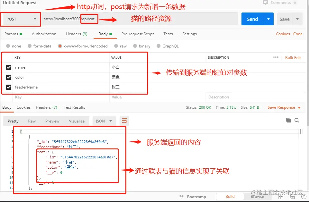Screen dimensions: 309x202
Task: Open the response Headers (7) tab
Action: [x=47, y=107]
